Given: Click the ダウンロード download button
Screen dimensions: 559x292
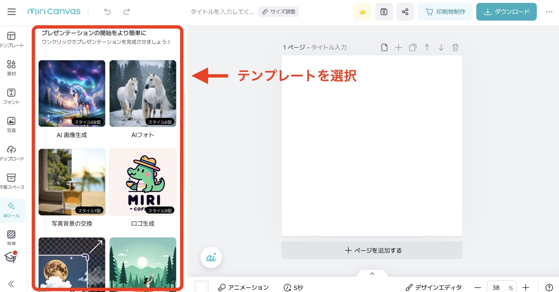Looking at the screenshot, I should pos(506,12).
